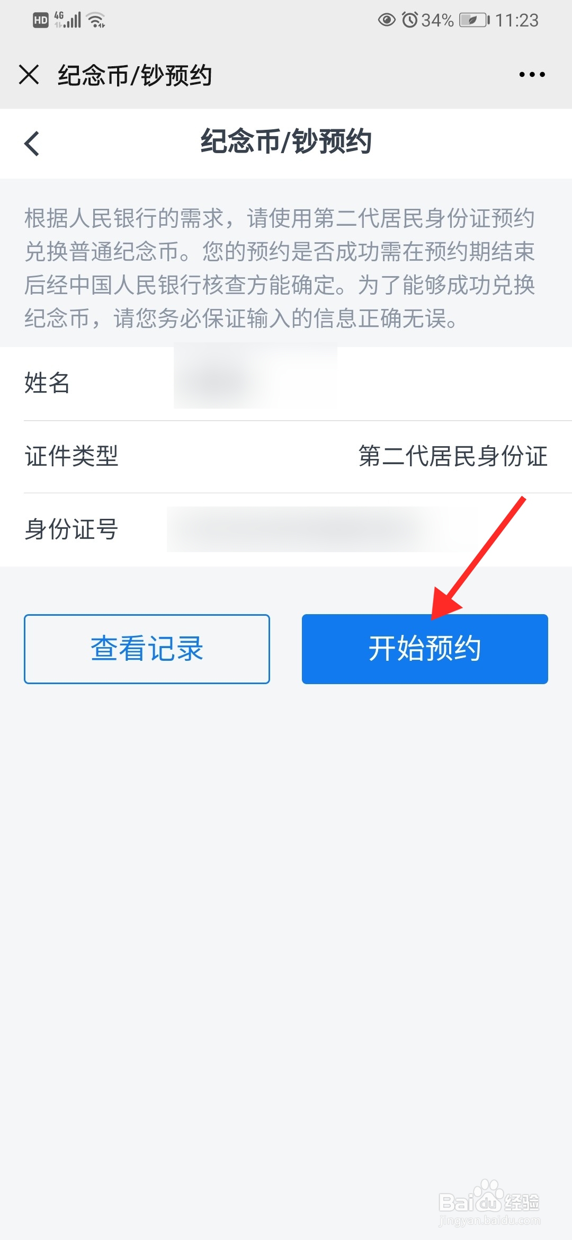Tap the 纪念币/钞预约 page heading

point(286,142)
